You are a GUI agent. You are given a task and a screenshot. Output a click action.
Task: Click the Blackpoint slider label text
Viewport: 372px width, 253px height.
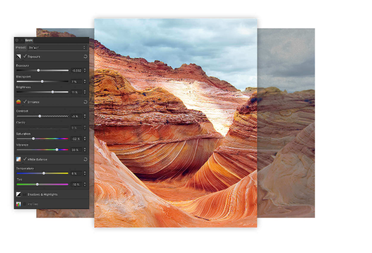pos(23,76)
